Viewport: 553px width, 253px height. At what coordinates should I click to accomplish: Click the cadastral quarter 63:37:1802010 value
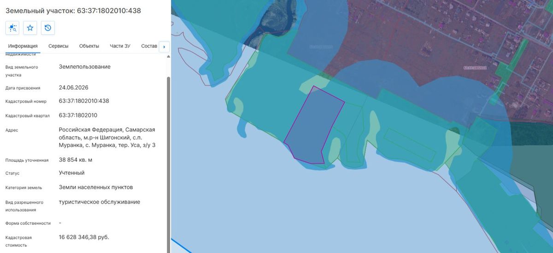coord(78,115)
